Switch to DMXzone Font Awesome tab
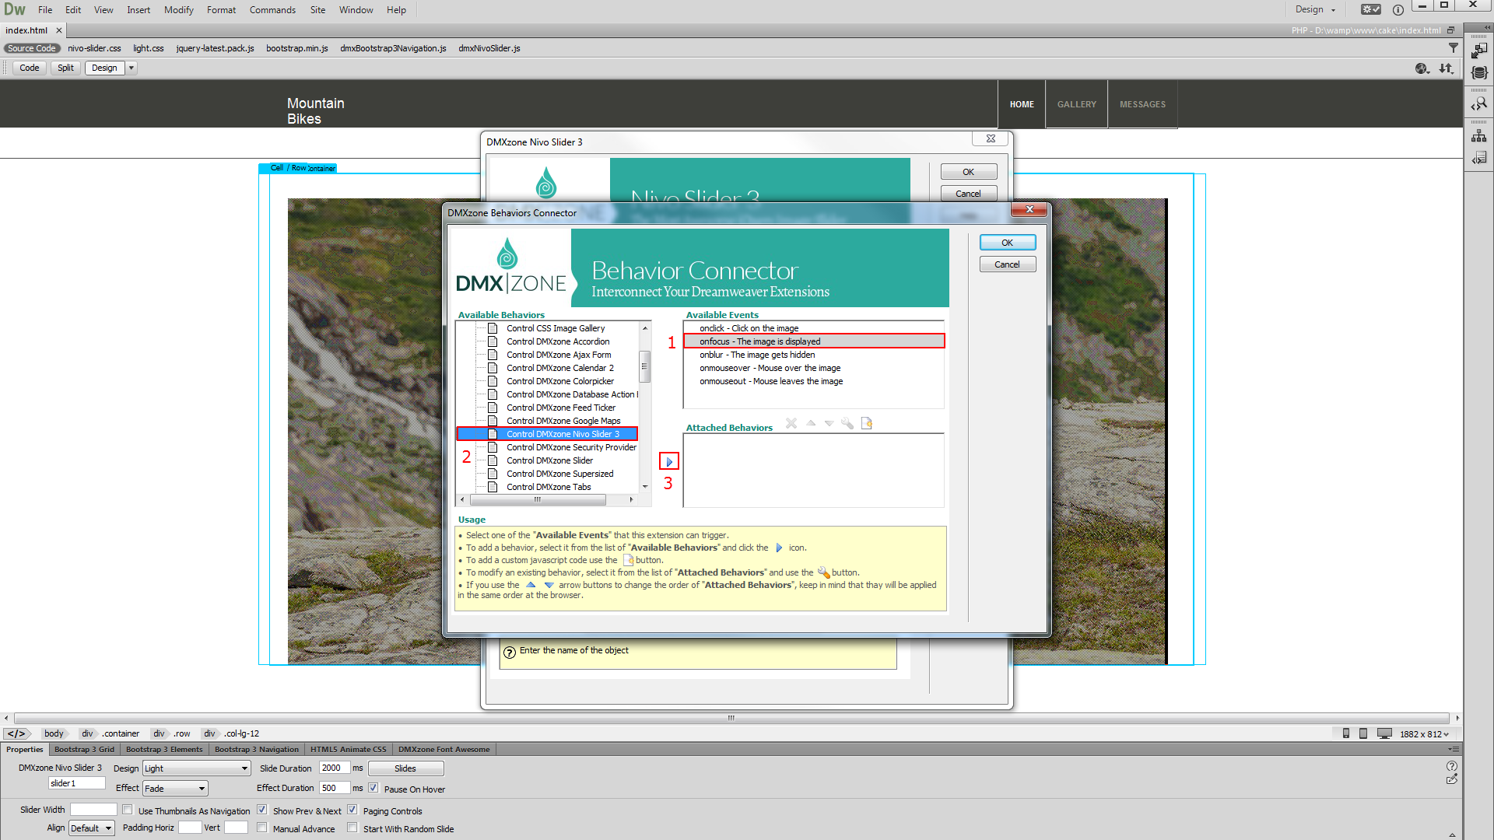The image size is (1494, 840). (444, 750)
